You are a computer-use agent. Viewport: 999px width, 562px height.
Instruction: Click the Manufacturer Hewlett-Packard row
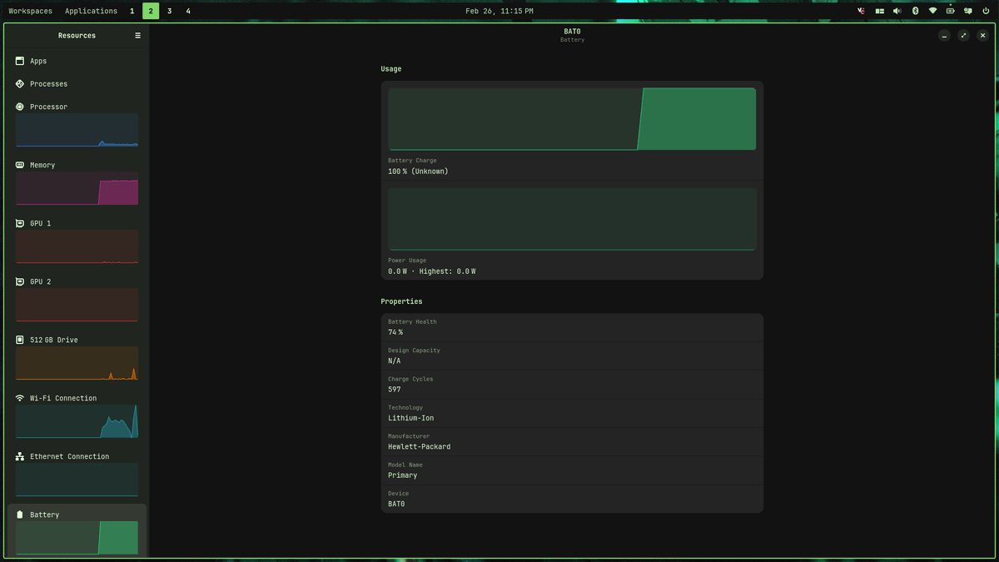(572, 441)
